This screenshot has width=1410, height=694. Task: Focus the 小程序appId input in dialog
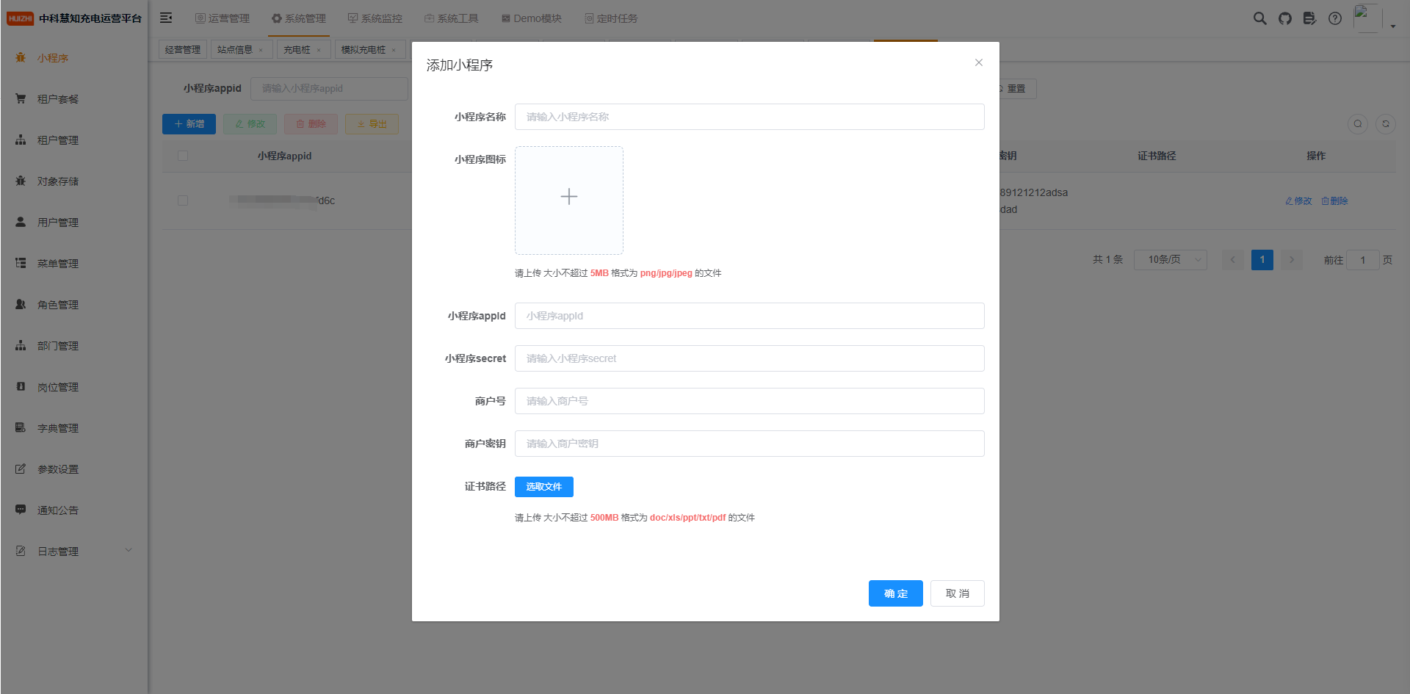point(749,316)
